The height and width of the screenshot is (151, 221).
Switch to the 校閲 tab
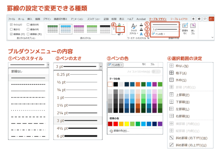coord(114,19)
